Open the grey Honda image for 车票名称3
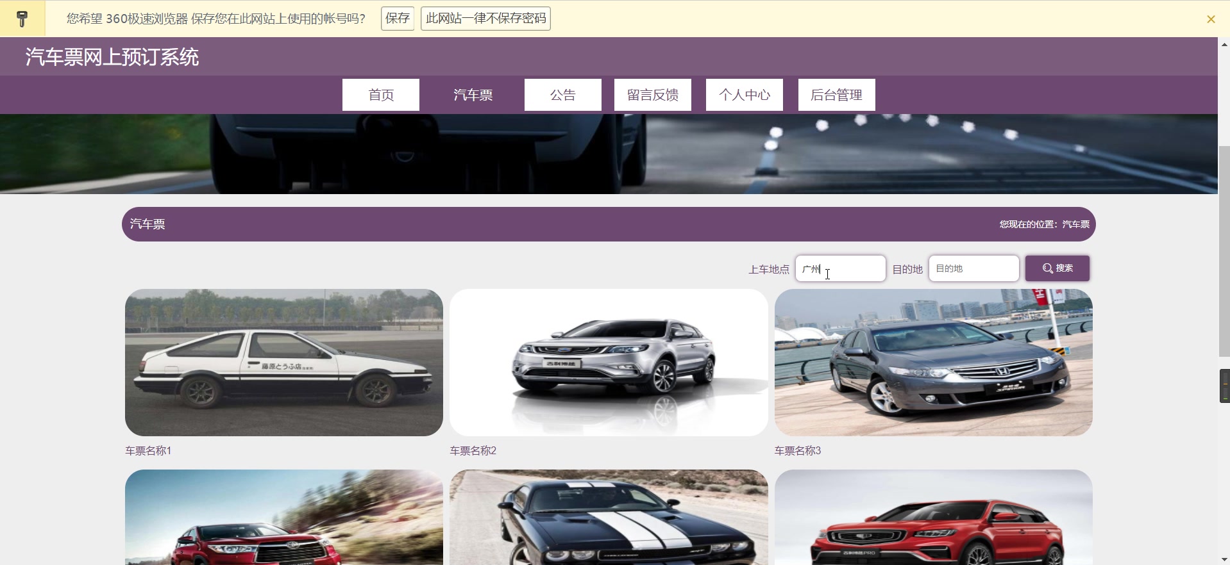Viewport: 1230px width, 565px height. [934, 363]
